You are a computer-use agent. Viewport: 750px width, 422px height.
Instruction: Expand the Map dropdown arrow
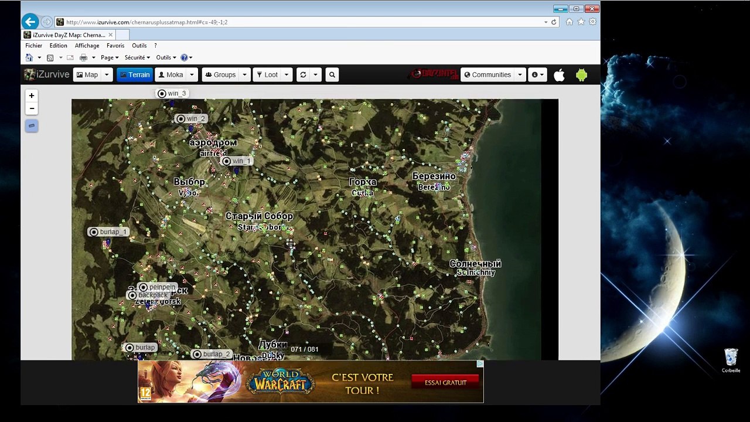(107, 74)
